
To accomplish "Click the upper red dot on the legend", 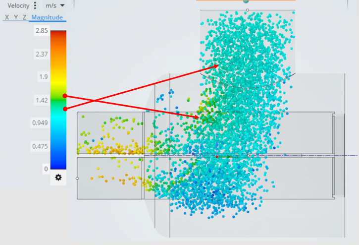I will [x=65, y=96].
